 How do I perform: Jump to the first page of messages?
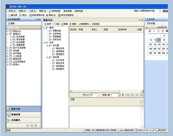pos(128,95)
